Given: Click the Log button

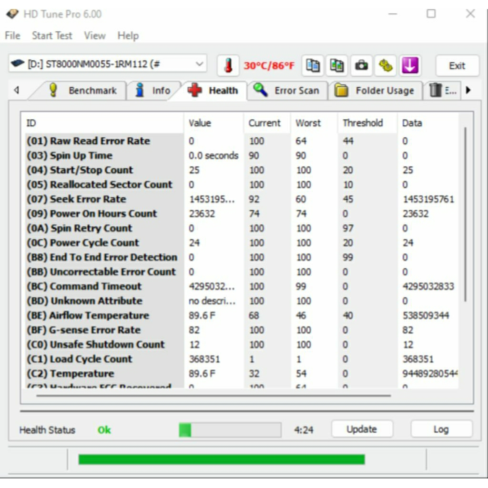Looking at the screenshot, I should tap(441, 429).
